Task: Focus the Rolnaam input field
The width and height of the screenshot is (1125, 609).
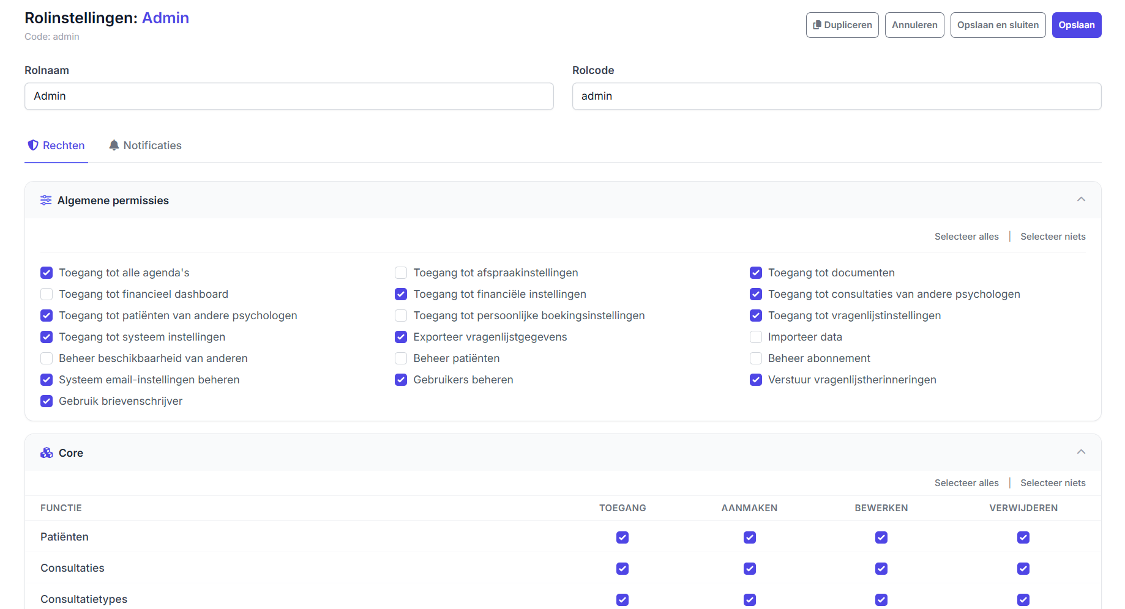Action: click(x=289, y=97)
